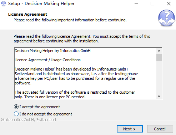Click the license scrollbar up arrow

(159, 51)
